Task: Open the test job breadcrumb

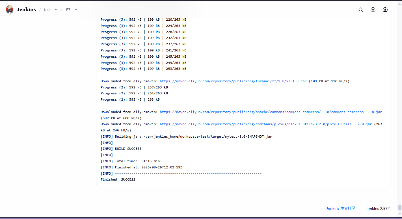Action: (x=47, y=10)
